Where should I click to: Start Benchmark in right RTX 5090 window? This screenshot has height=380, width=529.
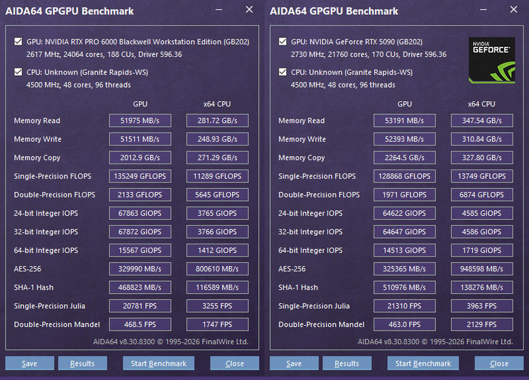click(x=423, y=363)
